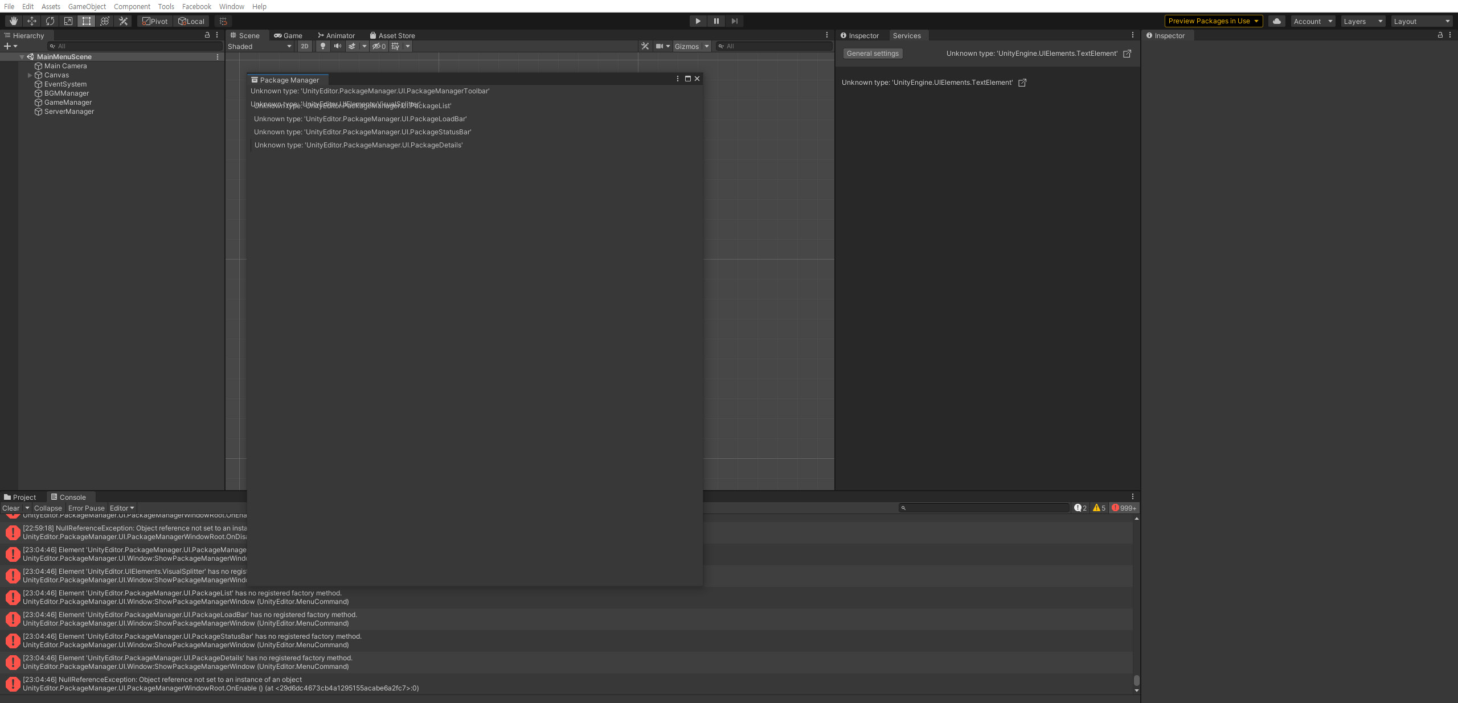This screenshot has height=703, width=1458.
Task: Switch Local to Global handle rotation
Action: (191, 20)
